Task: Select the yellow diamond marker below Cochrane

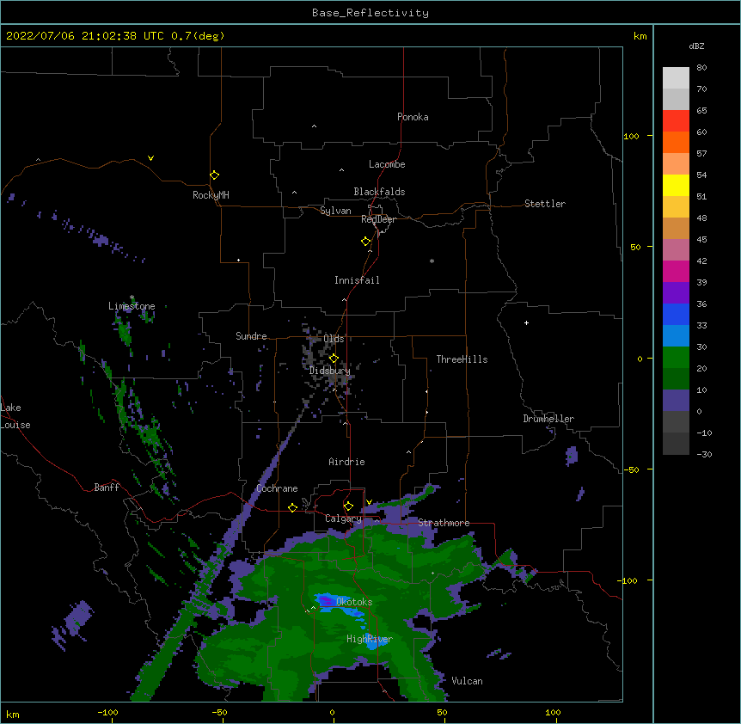Action: point(292,507)
